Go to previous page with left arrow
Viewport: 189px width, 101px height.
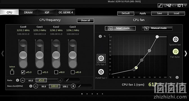[x=3, y=54]
